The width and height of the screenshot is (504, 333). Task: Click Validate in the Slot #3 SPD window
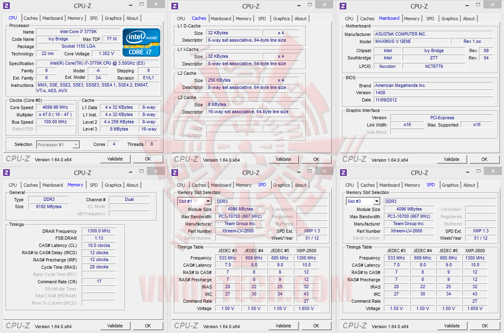pyautogui.click(x=452, y=326)
